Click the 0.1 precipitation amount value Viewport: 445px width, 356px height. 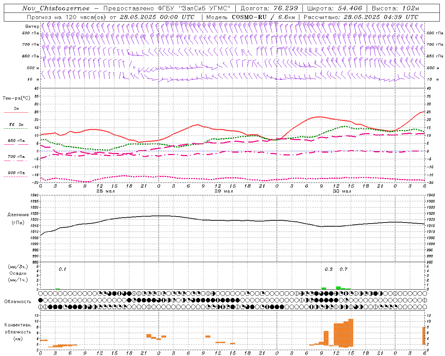point(62,269)
